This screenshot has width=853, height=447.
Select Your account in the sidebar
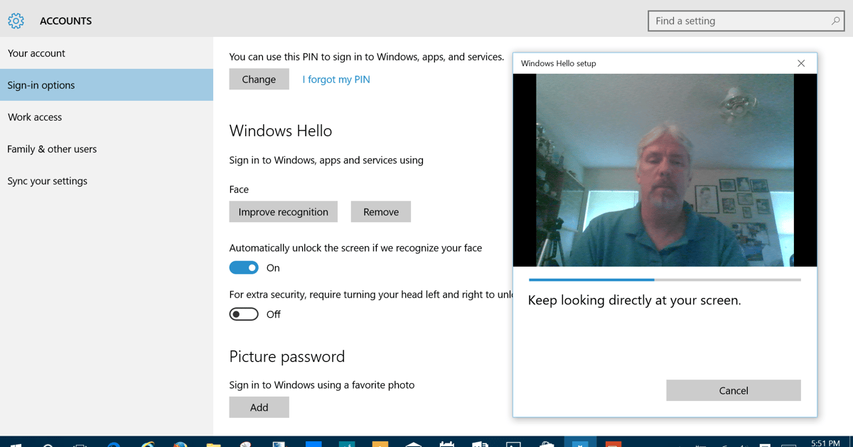[x=36, y=53]
